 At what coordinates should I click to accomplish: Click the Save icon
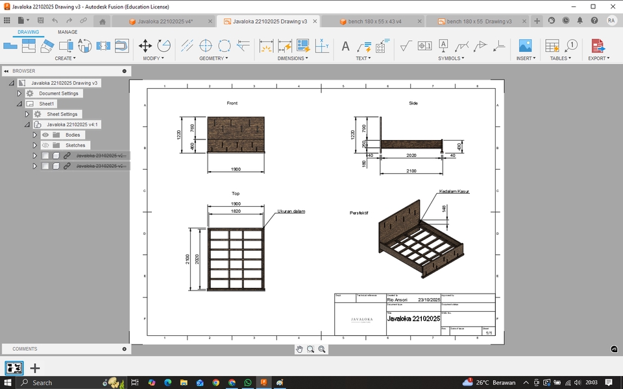pos(40,20)
